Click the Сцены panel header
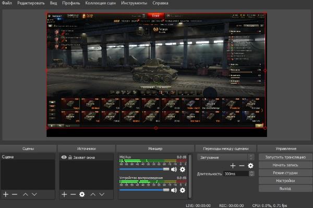The height and width of the screenshot is (208, 313). point(28,148)
